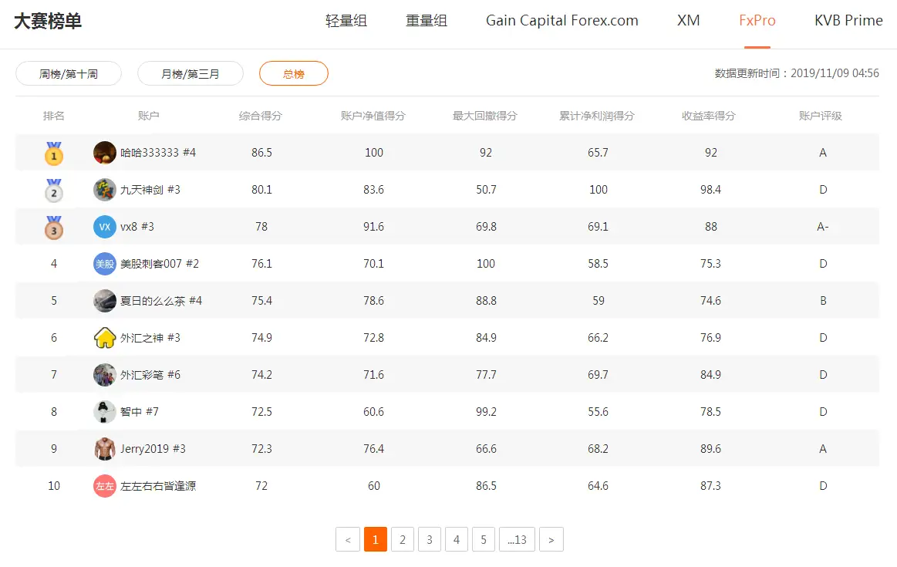Open account name 九天神剑 #3
This screenshot has height=567, width=897.
coord(150,190)
